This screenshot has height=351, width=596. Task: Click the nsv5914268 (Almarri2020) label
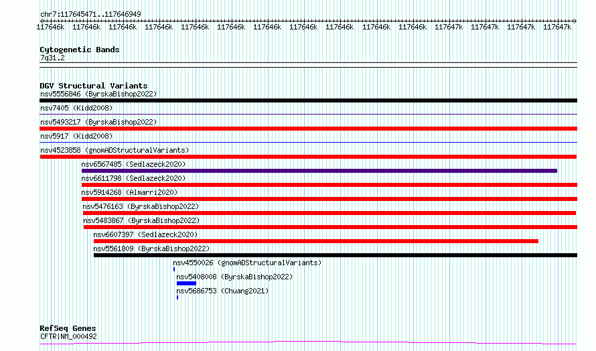[x=129, y=192]
